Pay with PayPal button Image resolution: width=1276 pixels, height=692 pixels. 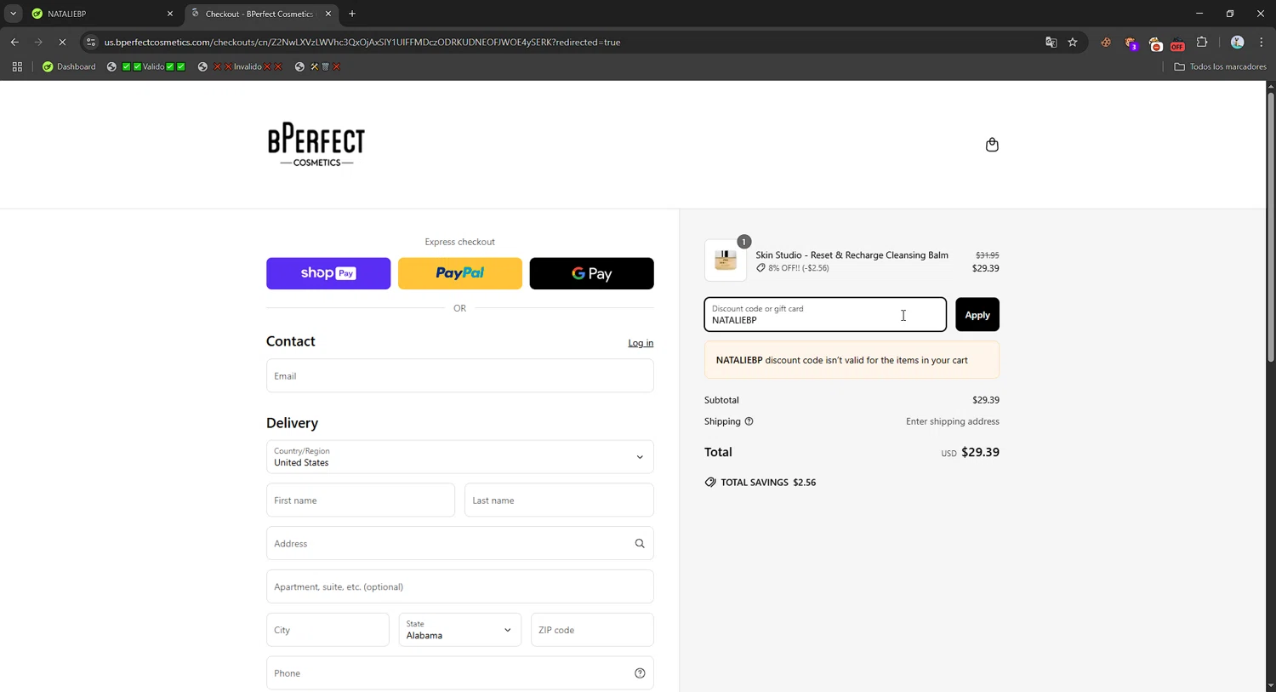pos(460,273)
